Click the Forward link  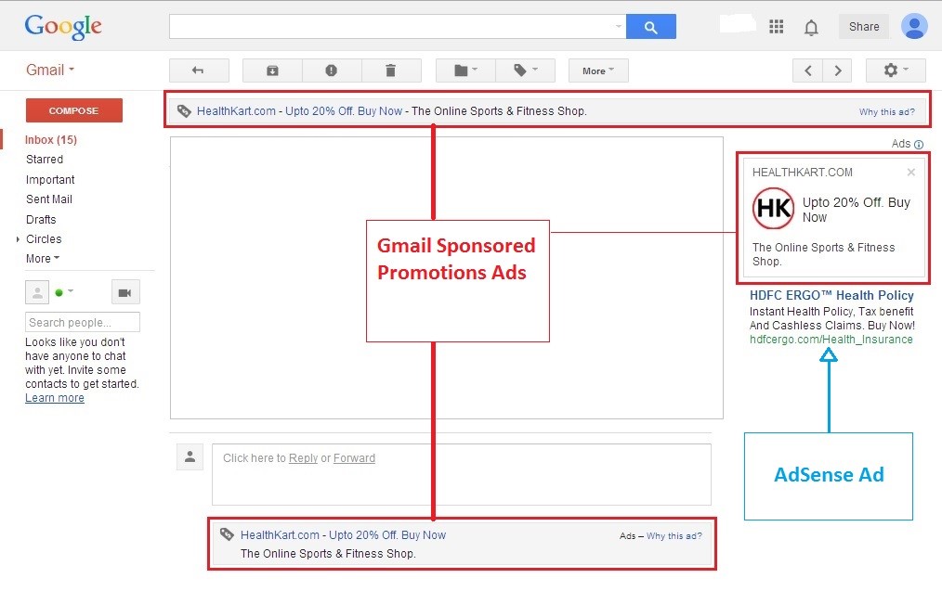(x=355, y=458)
